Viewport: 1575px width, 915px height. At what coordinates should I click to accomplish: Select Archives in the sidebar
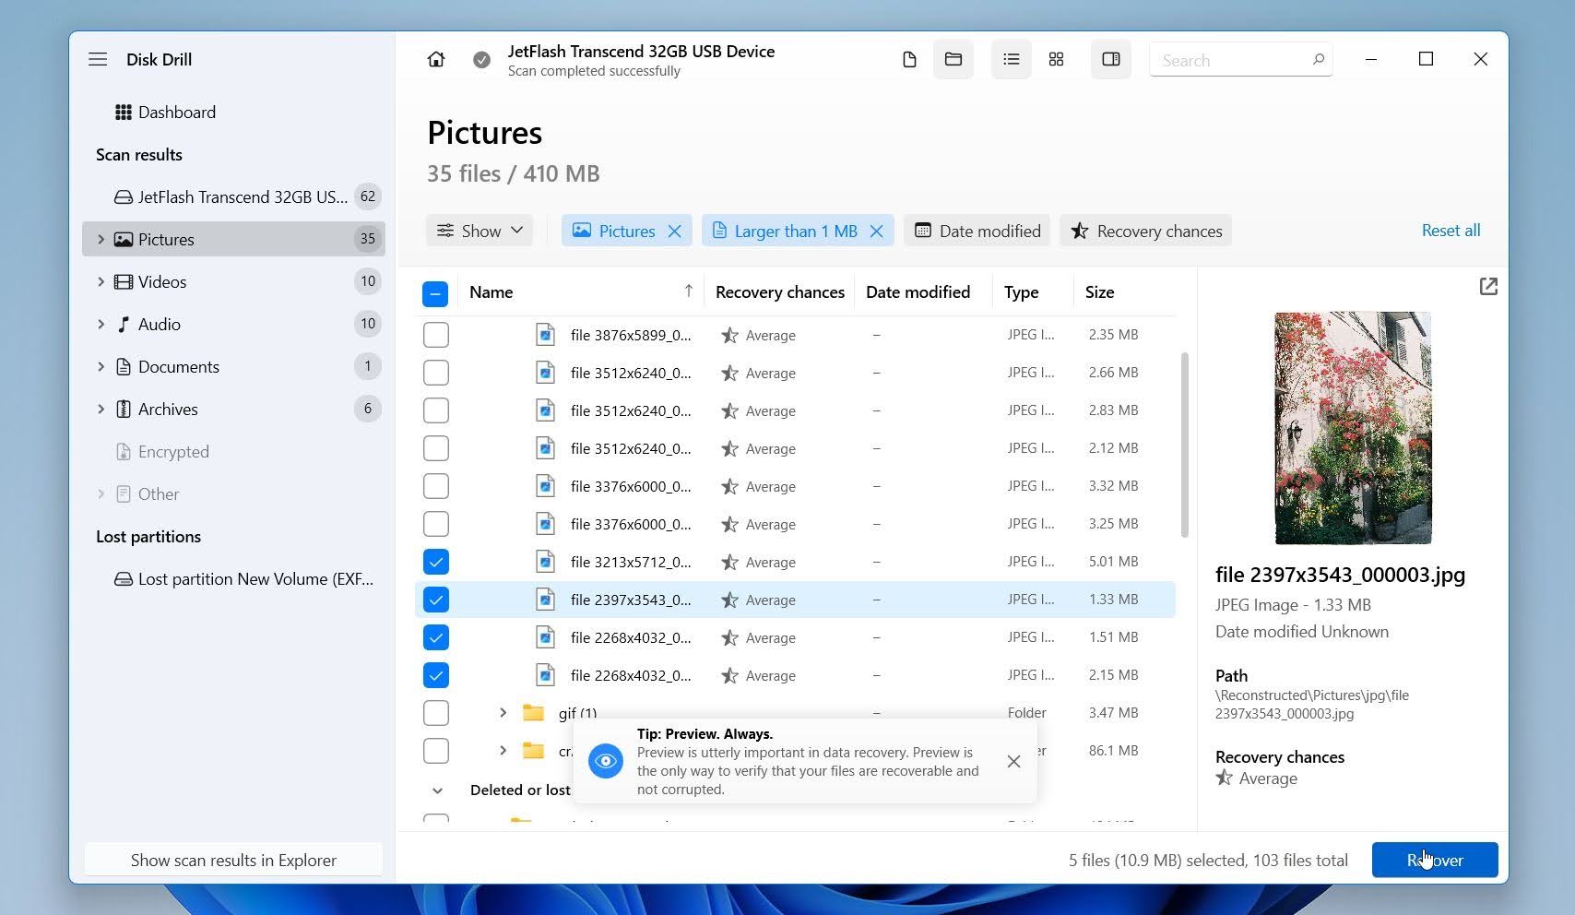[233, 409]
